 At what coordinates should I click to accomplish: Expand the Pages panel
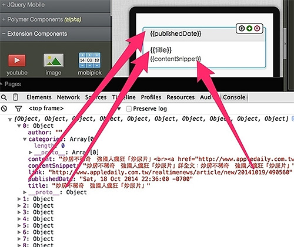coord(11,84)
